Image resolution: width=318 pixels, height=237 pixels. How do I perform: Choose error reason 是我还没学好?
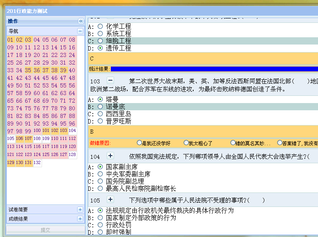coord(139,143)
